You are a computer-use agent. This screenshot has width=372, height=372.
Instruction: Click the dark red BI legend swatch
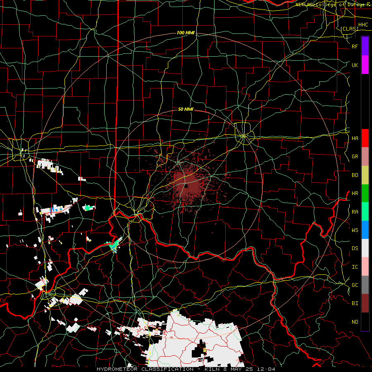coord(365,303)
